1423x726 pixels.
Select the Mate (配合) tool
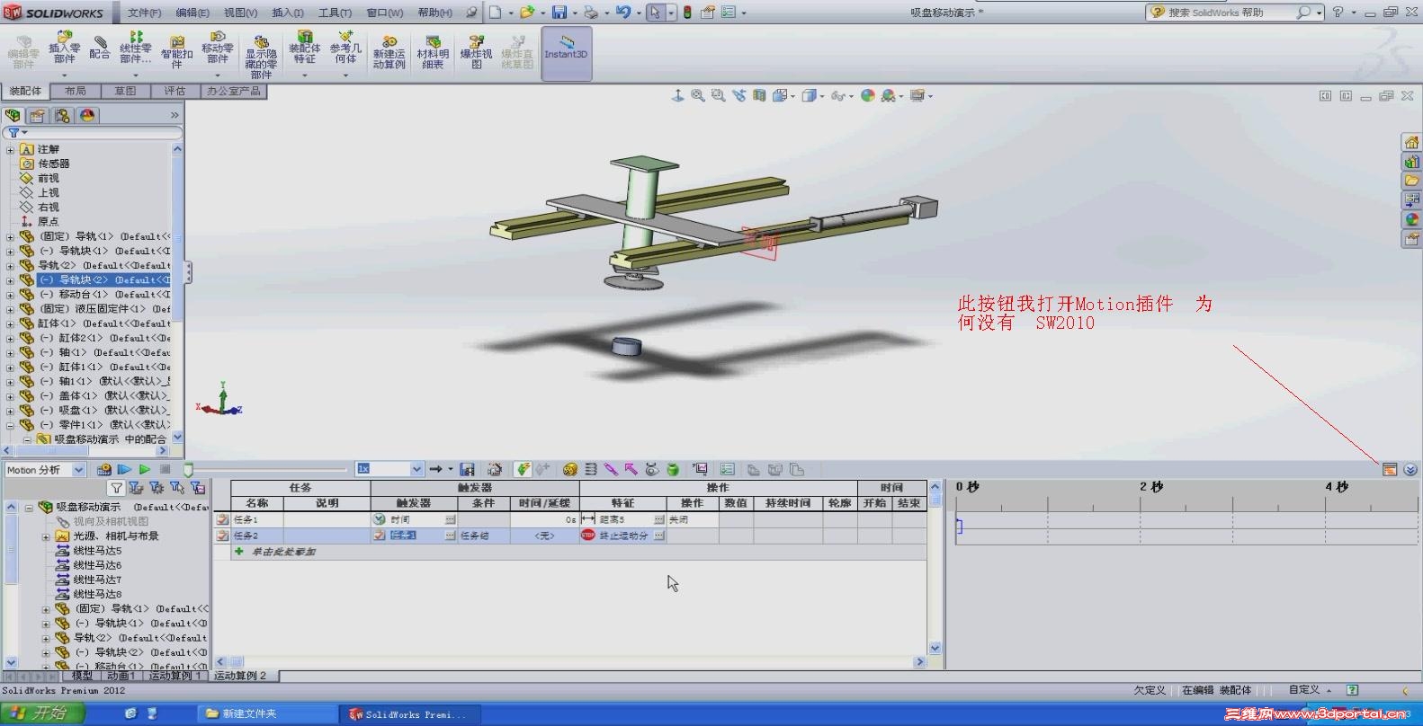point(100,48)
